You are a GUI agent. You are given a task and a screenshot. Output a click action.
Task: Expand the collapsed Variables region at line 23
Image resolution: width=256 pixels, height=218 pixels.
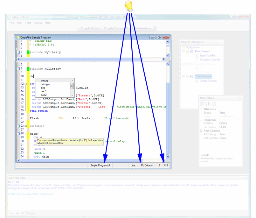[26, 126]
